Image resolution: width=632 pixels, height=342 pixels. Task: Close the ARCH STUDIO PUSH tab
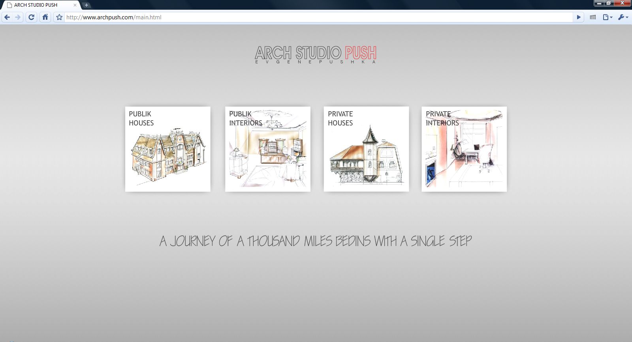coord(75,5)
